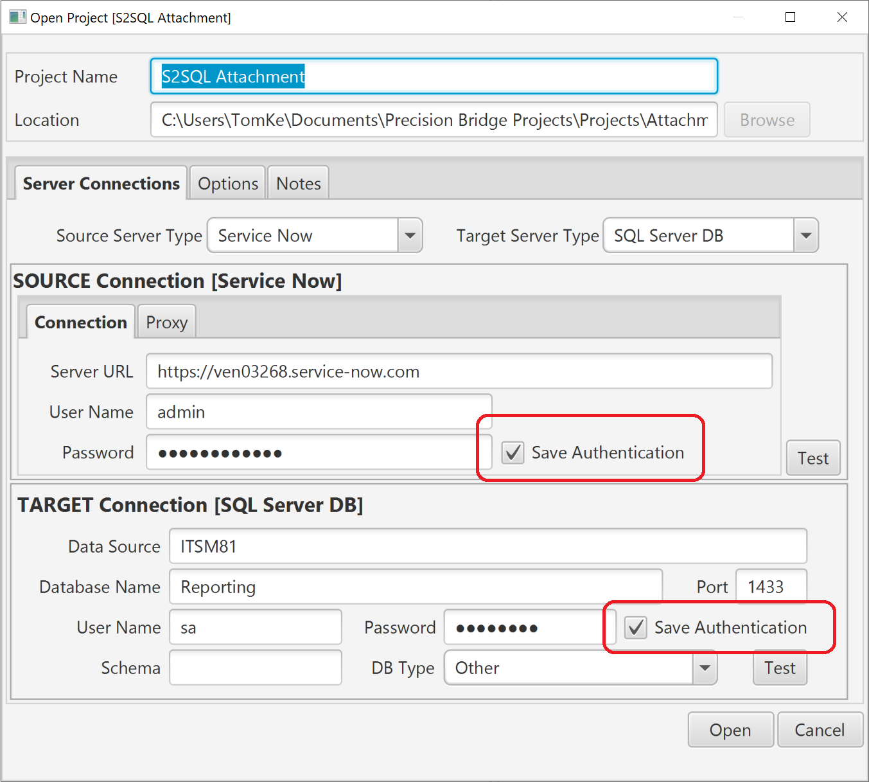Open the Source Server Type dropdown
The width and height of the screenshot is (869, 782).
tap(410, 235)
